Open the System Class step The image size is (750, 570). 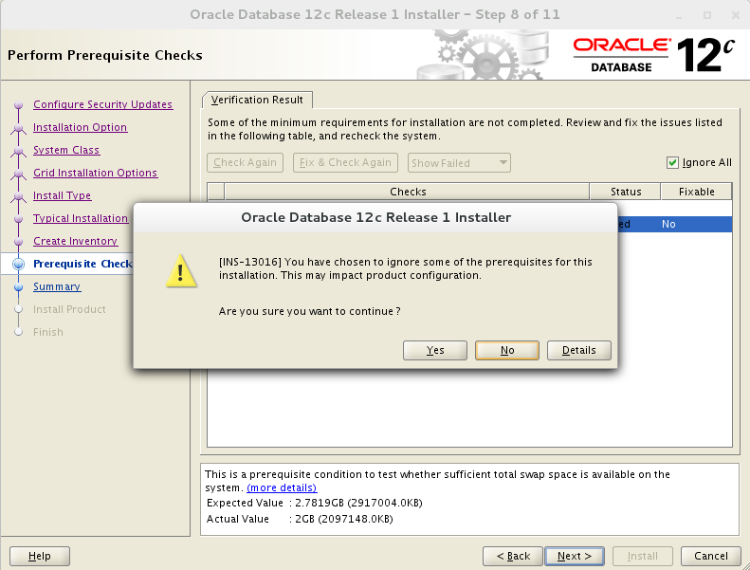coord(66,150)
